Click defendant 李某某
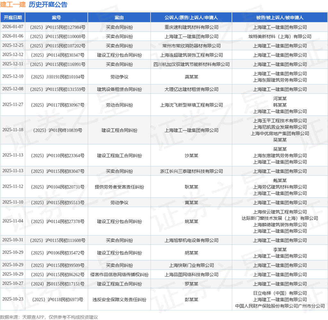This screenshot has height=320, width=328. click(x=280, y=250)
